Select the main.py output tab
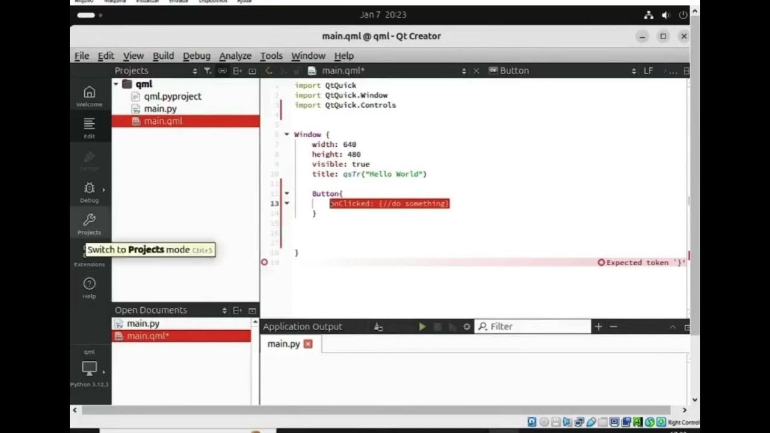 click(283, 344)
